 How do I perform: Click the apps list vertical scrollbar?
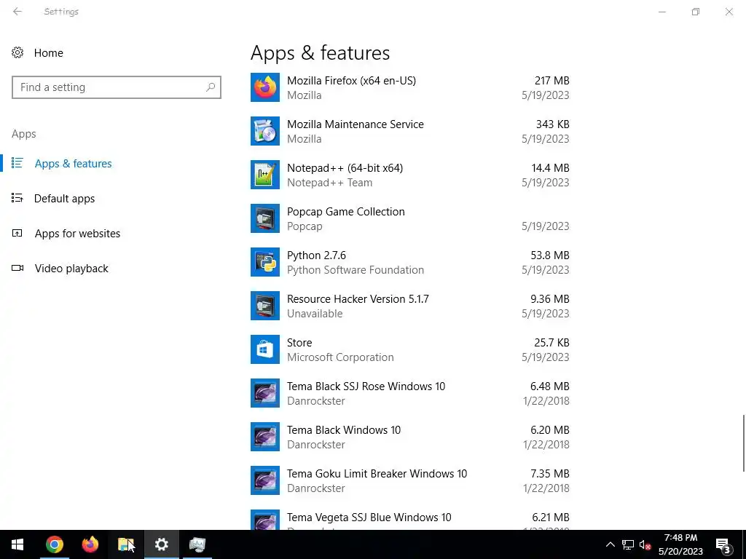(x=743, y=443)
